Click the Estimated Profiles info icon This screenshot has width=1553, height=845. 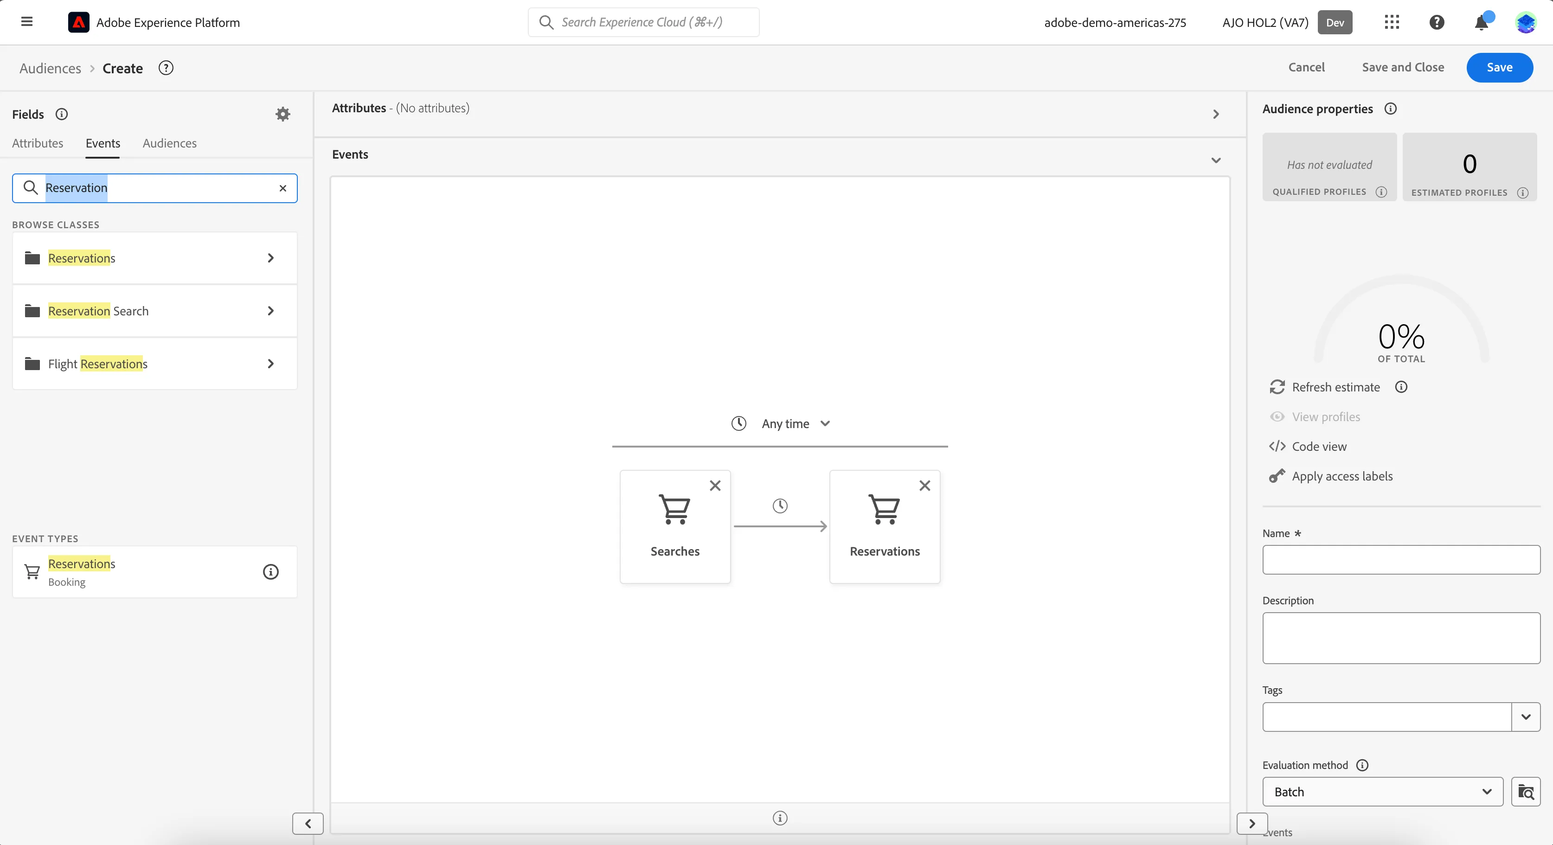[x=1523, y=193]
